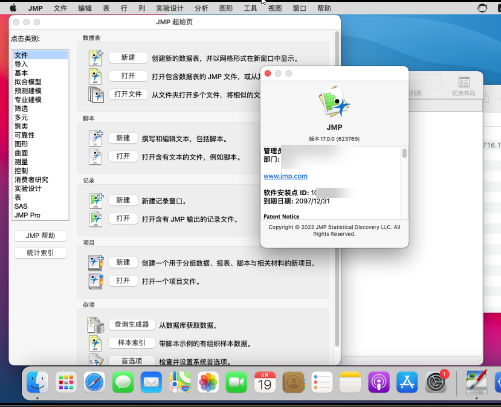
Task: Click the 查询生成器 button
Action: tap(132, 325)
